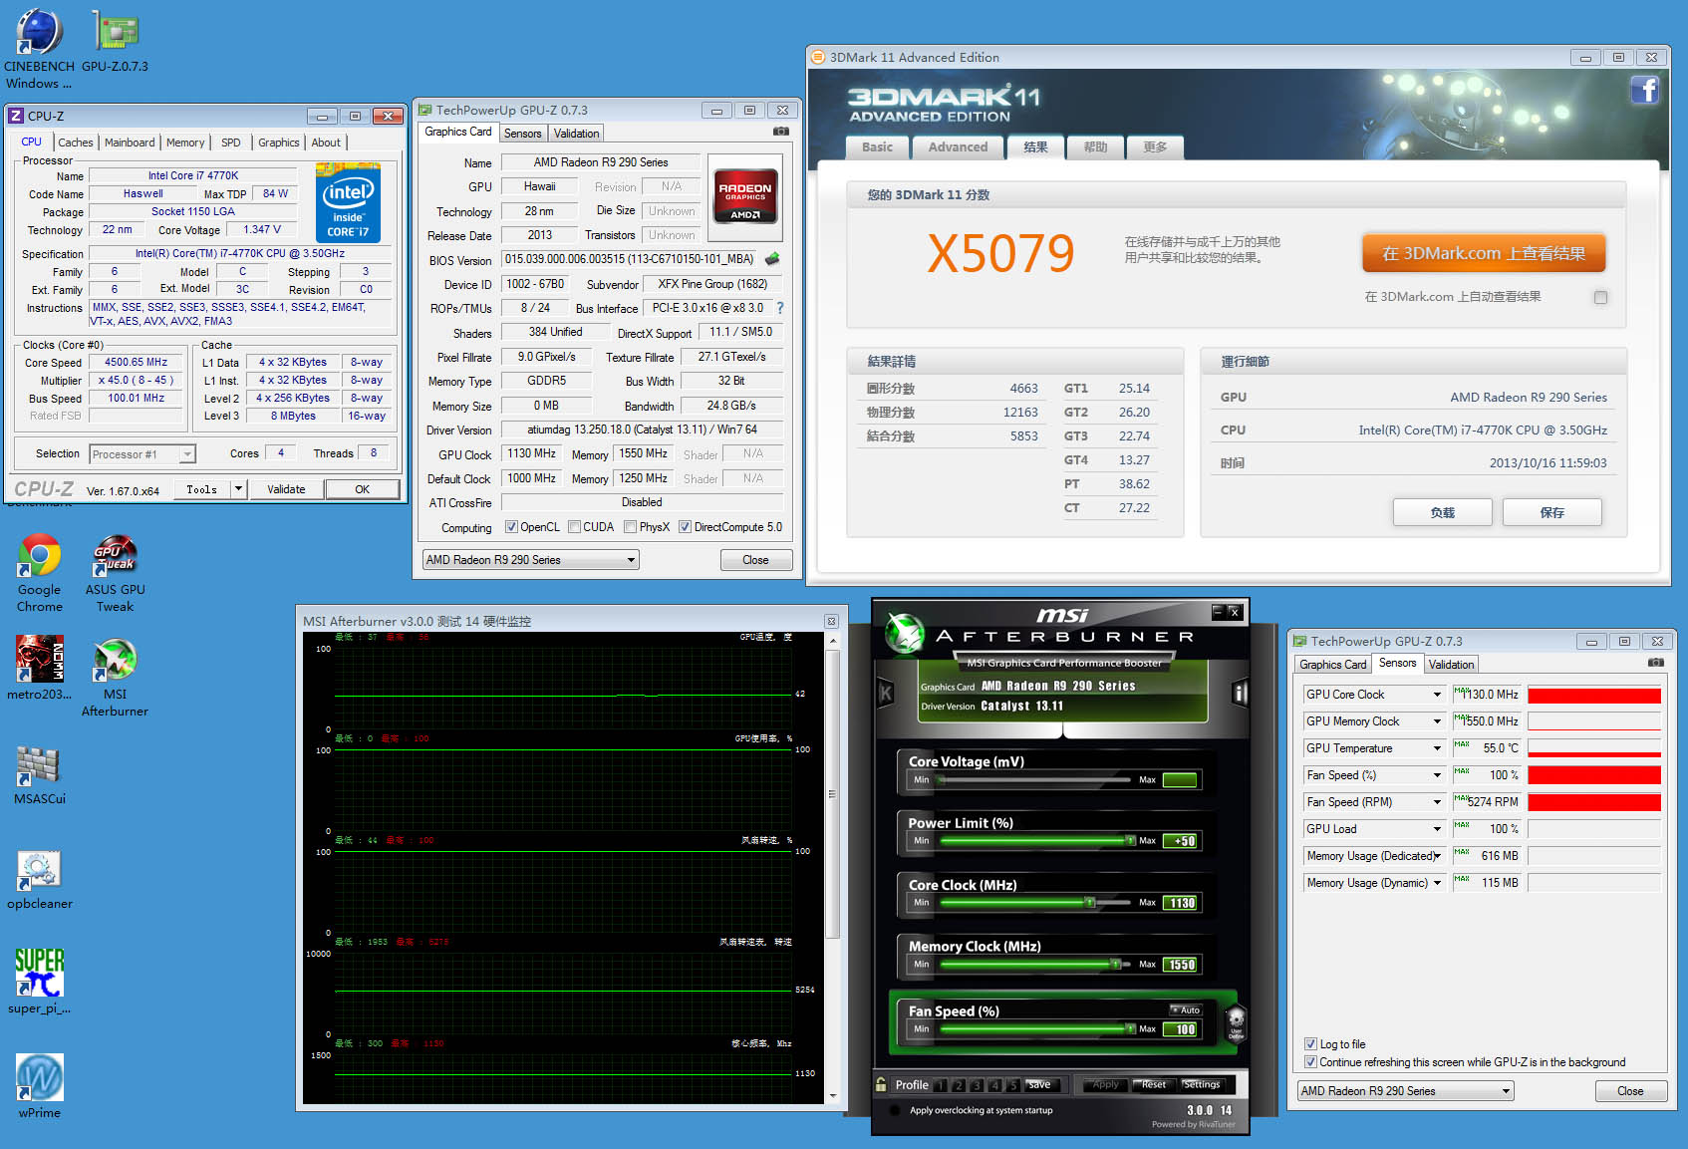Click the Afterburner info panel icon
1688x1149 pixels.
pos(1240,693)
